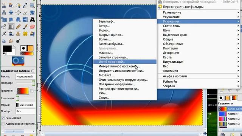The image size is (242, 136).
Task: Click the active image thumbnail in toolbox
Action: pyautogui.click(x=18, y=61)
